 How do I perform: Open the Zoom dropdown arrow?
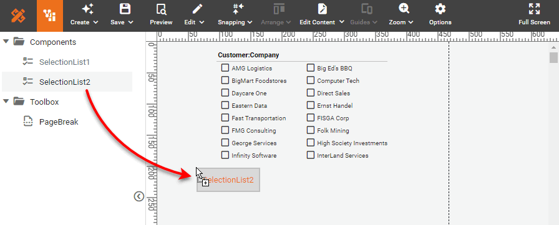tap(411, 22)
